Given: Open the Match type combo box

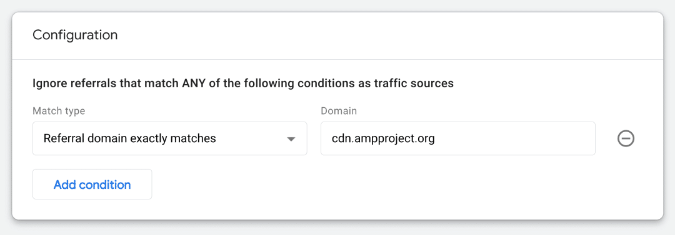Looking at the screenshot, I should coord(169,138).
